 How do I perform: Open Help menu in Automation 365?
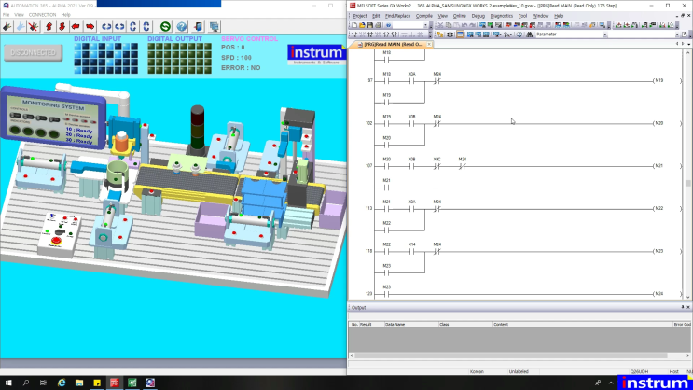pos(66,15)
